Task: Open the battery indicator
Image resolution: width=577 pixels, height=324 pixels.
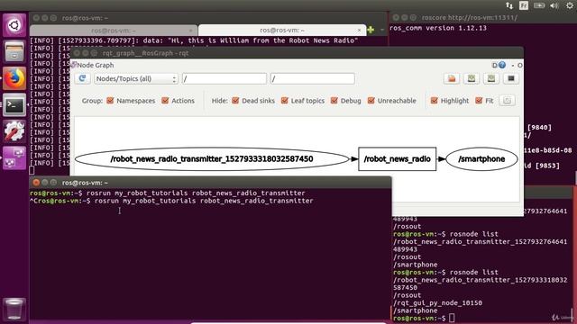Action: [539, 5]
